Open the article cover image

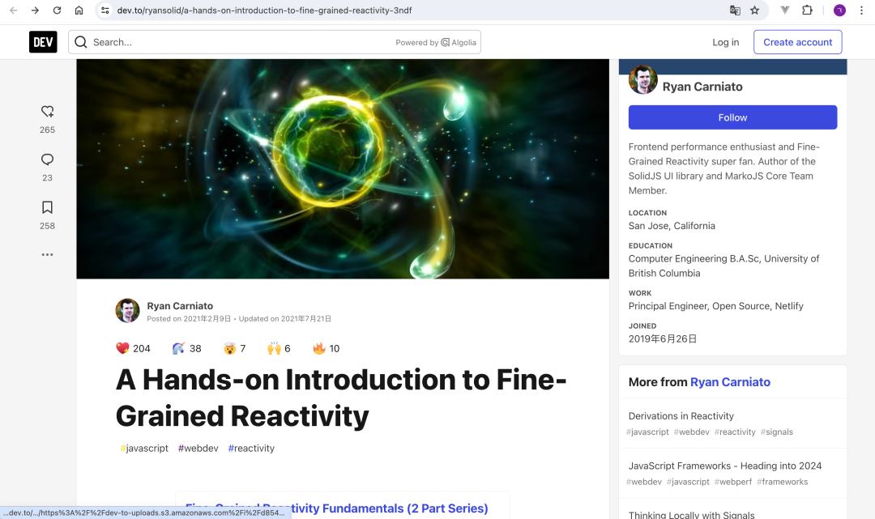[343, 168]
